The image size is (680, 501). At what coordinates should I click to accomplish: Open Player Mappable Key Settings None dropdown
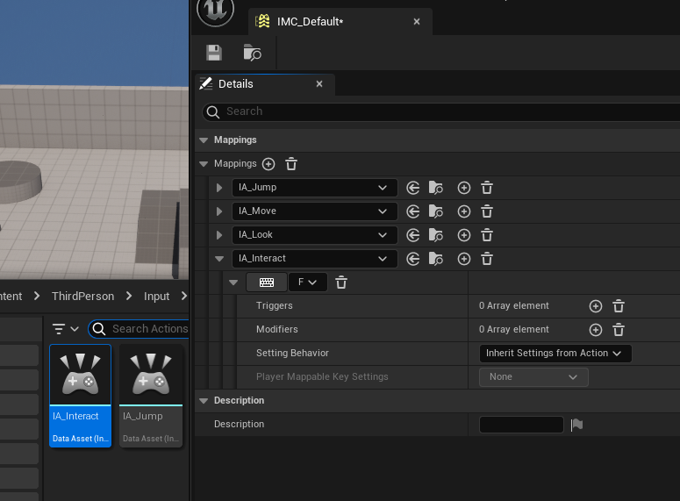pos(533,377)
